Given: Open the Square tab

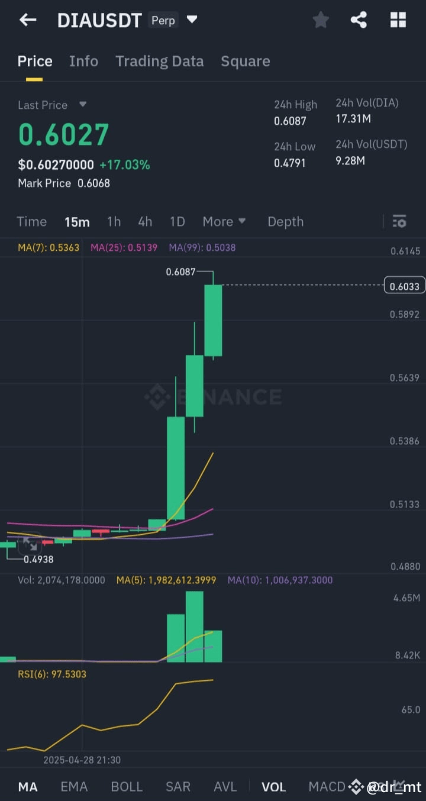Looking at the screenshot, I should [x=245, y=61].
